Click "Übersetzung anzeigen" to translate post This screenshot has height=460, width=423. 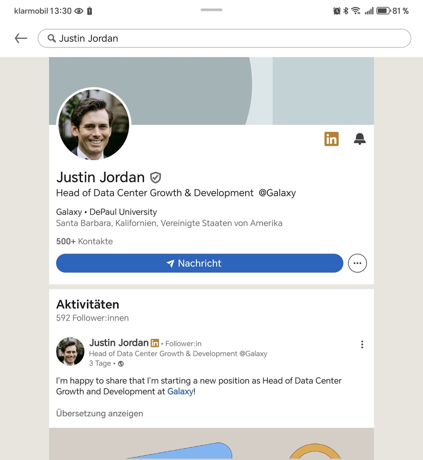point(99,413)
